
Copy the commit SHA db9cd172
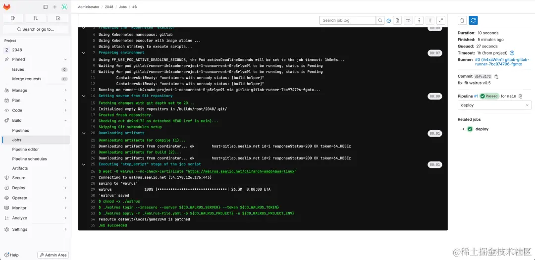click(x=496, y=77)
